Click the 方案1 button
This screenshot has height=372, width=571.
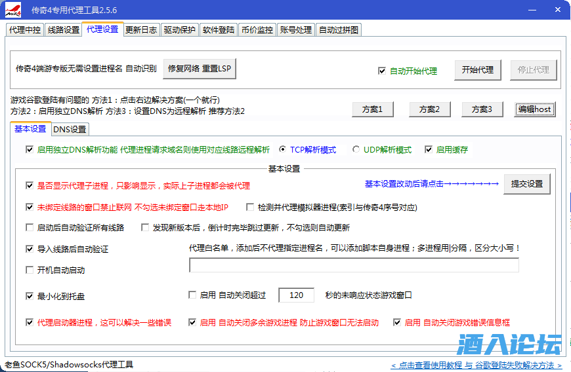(x=377, y=109)
